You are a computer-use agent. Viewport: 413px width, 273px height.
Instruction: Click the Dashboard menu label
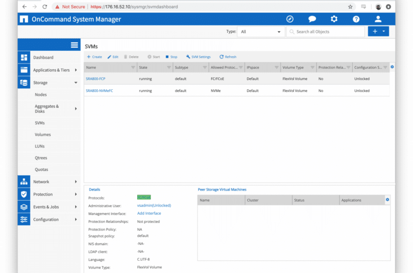click(x=43, y=57)
